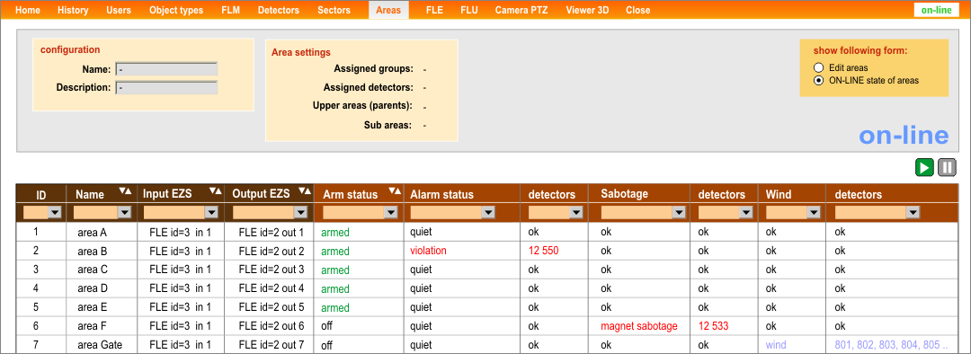Select the 'area E' row name

pyautogui.click(x=92, y=307)
